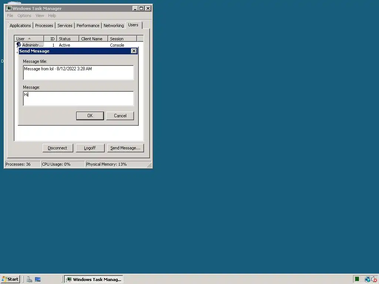
Task: Sort by the User column header
Action: 29,38
